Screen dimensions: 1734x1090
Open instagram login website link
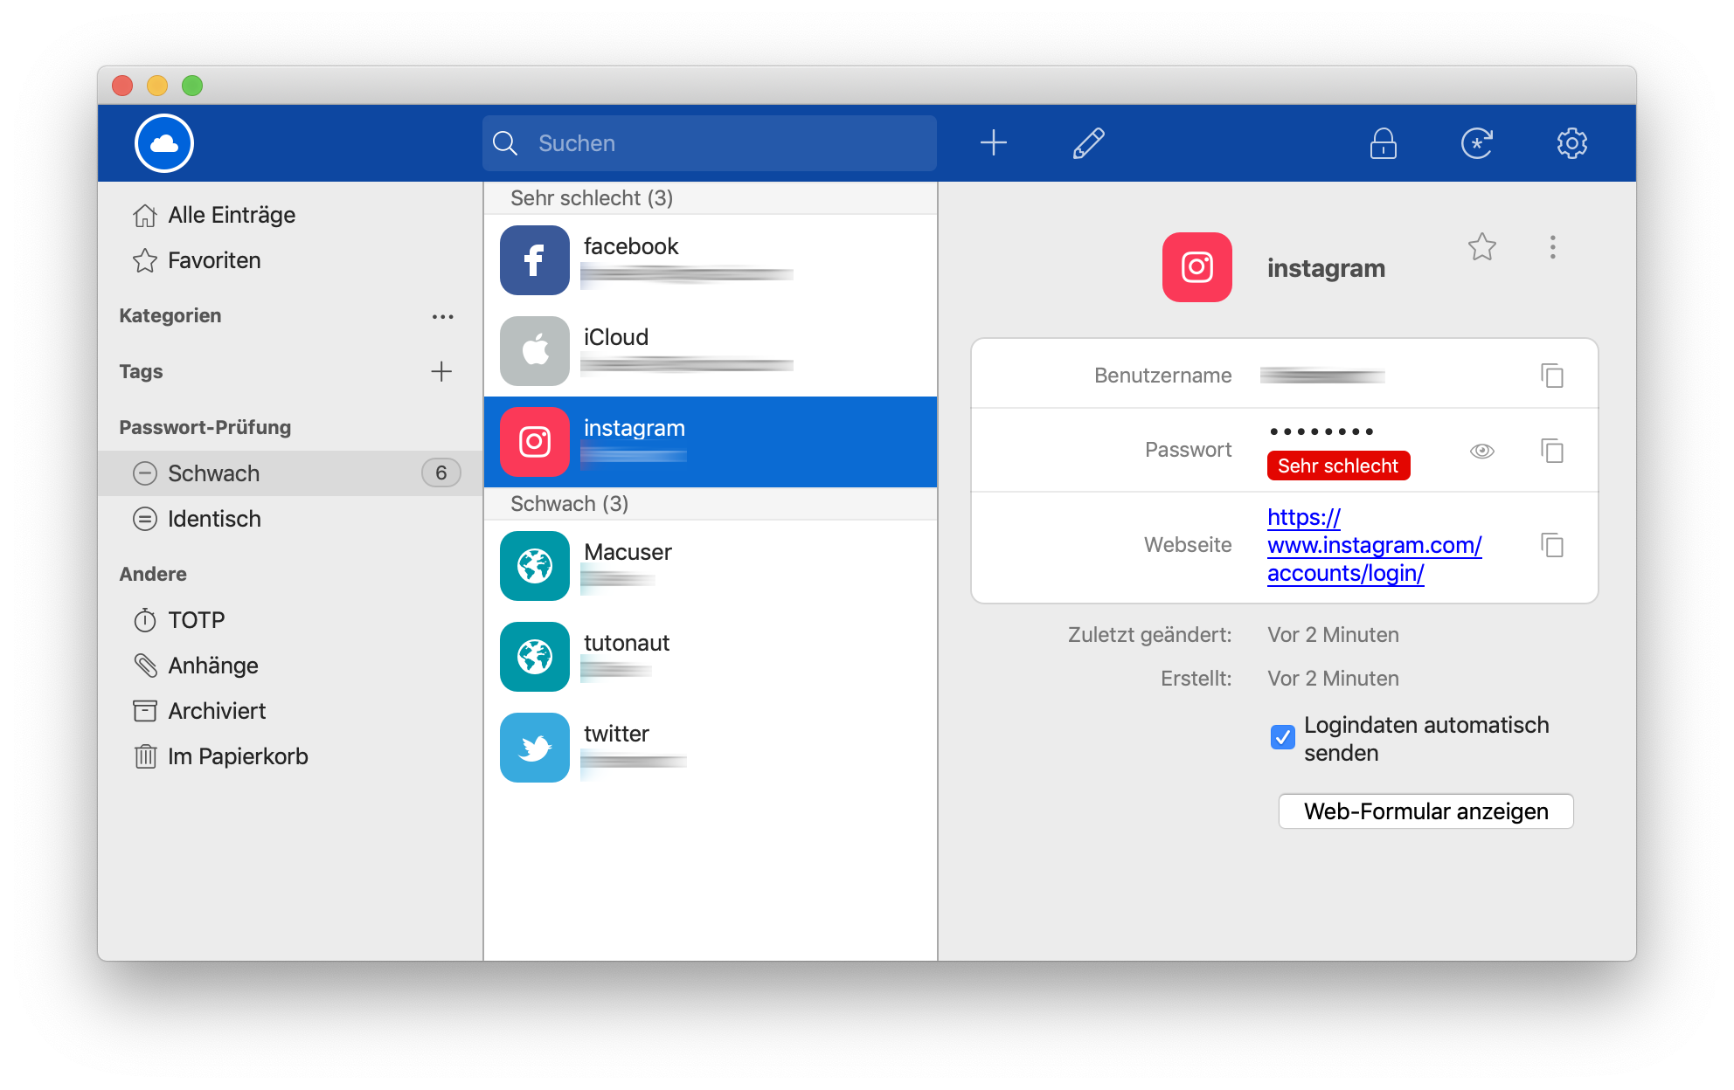pyautogui.click(x=1374, y=545)
